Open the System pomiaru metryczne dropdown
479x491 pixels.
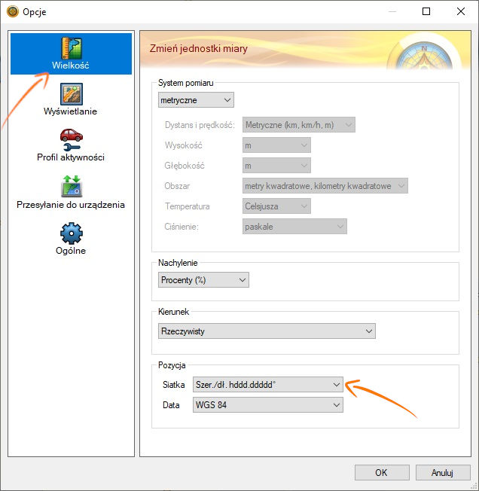pyautogui.click(x=196, y=99)
